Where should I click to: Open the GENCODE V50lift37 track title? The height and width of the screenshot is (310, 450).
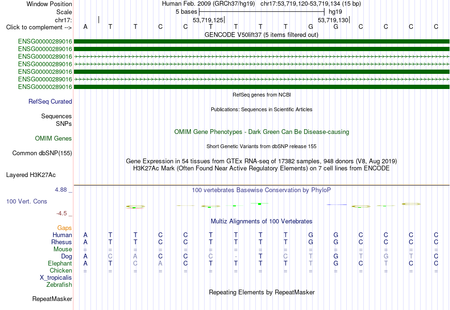(x=261, y=35)
